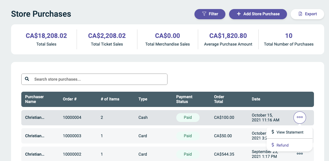Viewport: 329px width, 161px height.
Task: Select order number 10000004
Action: (72, 117)
